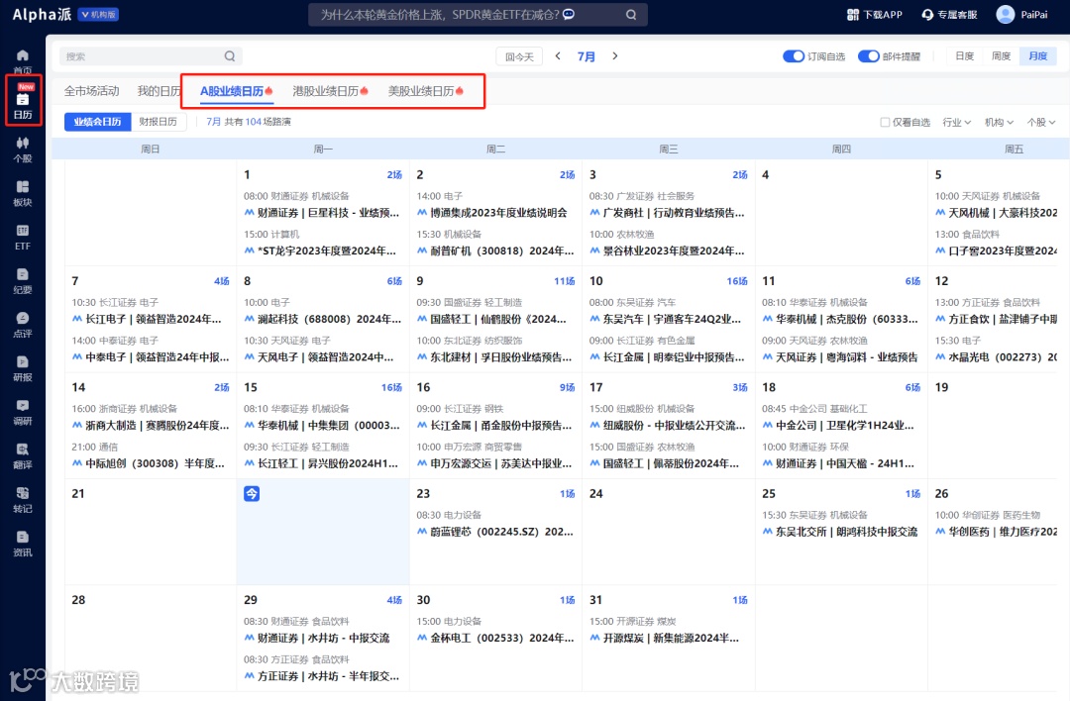Screen dimensions: 1070x701
Task: Open the ETF sidebar icon
Action: click(23, 231)
